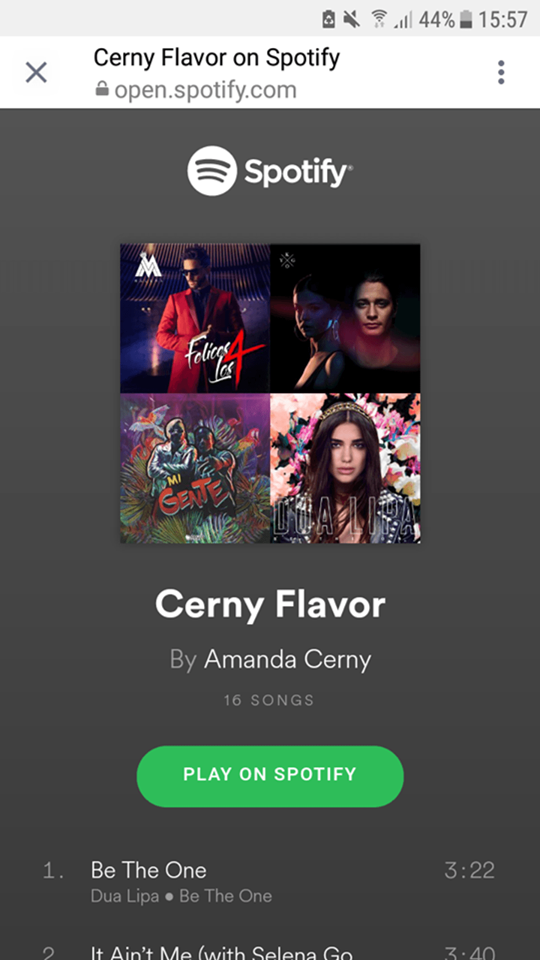Viewport: 540px width, 960px height.
Task: Open the Felices Los 4 album cover
Action: tap(195, 318)
